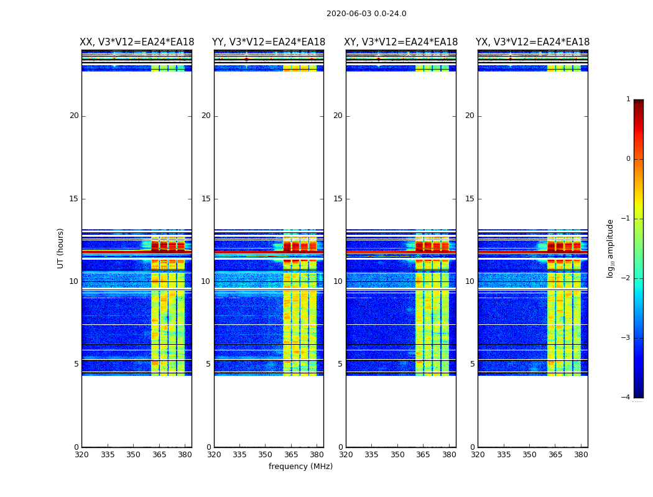Select the YY panel title text
Image resolution: width=653 pixels, height=497 pixels.
pyautogui.click(x=269, y=42)
